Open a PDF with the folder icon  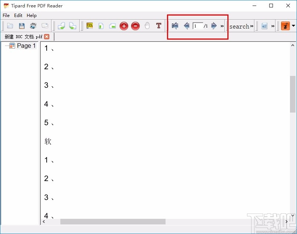(10, 26)
